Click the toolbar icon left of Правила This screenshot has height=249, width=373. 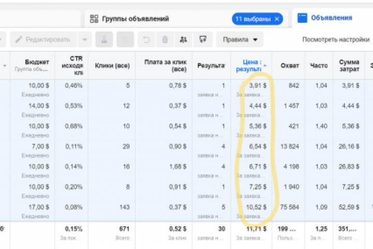(x=203, y=39)
